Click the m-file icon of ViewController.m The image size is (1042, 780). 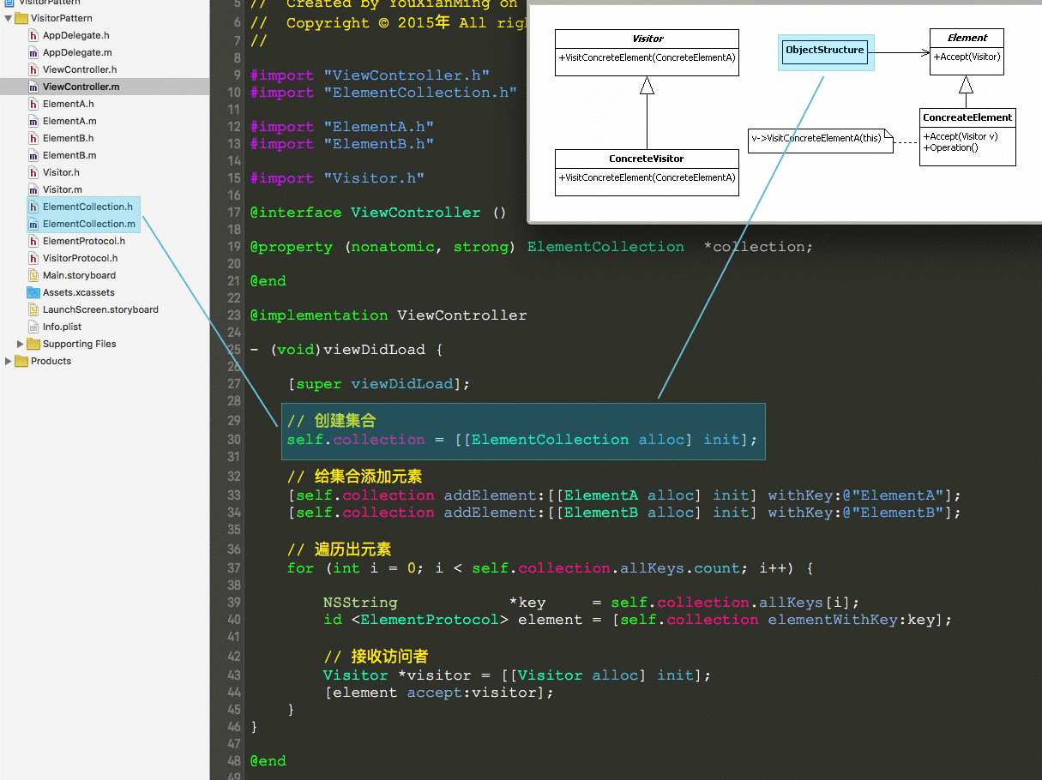[x=33, y=87]
